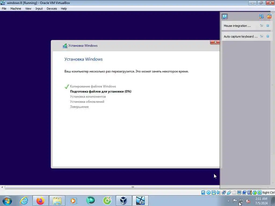
Task: Click the muted volume tray icon
Action: tap(248, 201)
